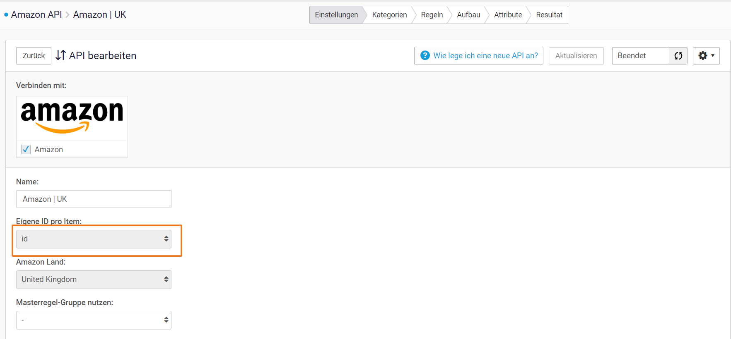Click the blue dot before Amazon API
Screen dimensions: 731x339
coord(6,15)
